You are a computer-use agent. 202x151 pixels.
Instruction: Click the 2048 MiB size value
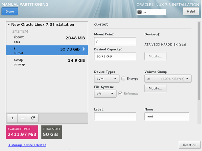click(75, 38)
